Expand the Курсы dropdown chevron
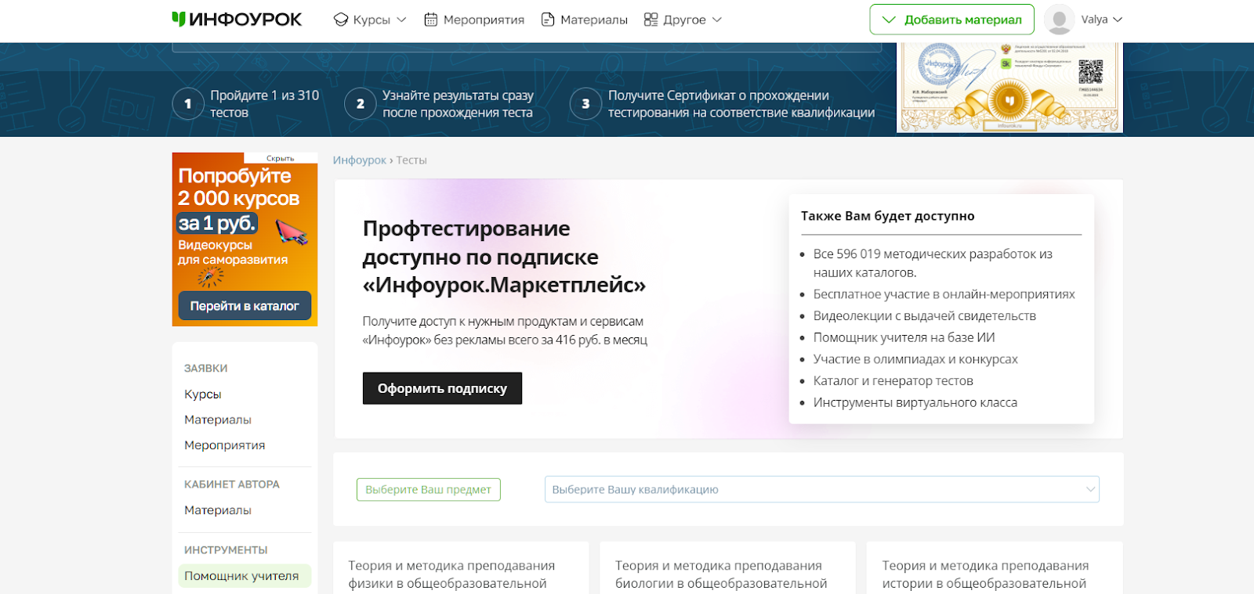The width and height of the screenshot is (1254, 594). (x=402, y=20)
